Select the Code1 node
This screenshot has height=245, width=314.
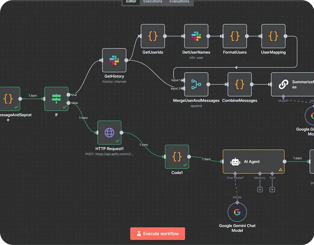click(177, 157)
